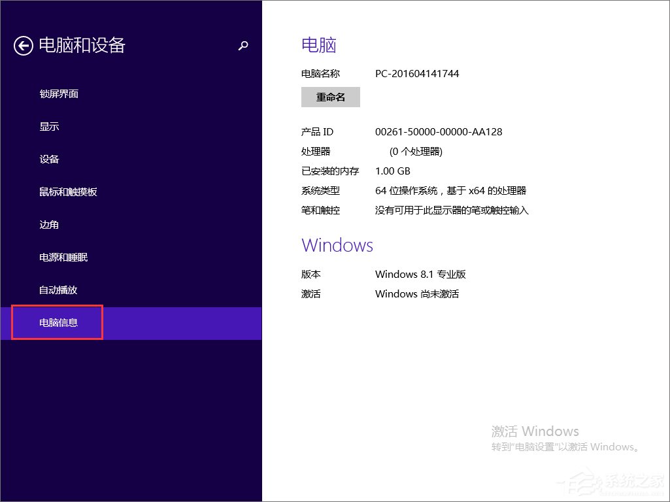670x502 pixels.
Task: Click the Windows 尚未激活 status text
Action: point(418,294)
